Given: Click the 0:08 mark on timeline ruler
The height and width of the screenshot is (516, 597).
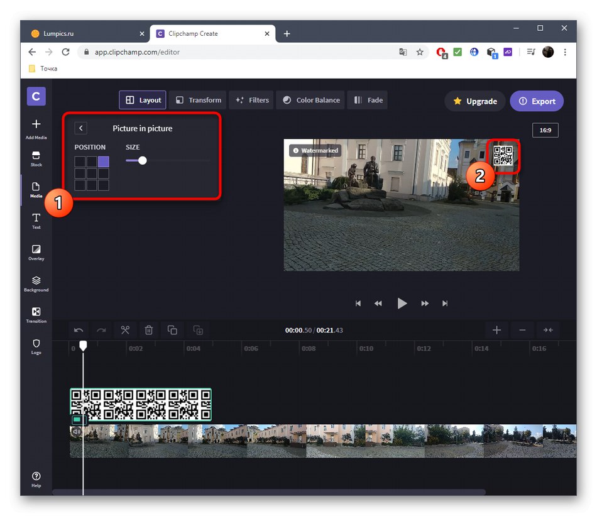Looking at the screenshot, I should point(309,348).
